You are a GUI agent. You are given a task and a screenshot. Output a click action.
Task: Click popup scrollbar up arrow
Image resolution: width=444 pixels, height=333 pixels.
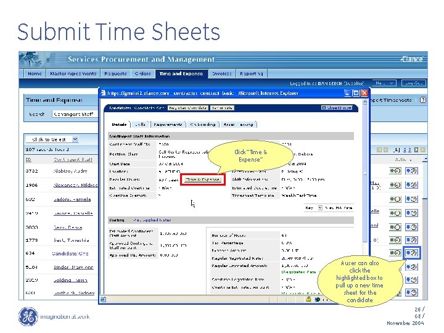[365, 101]
